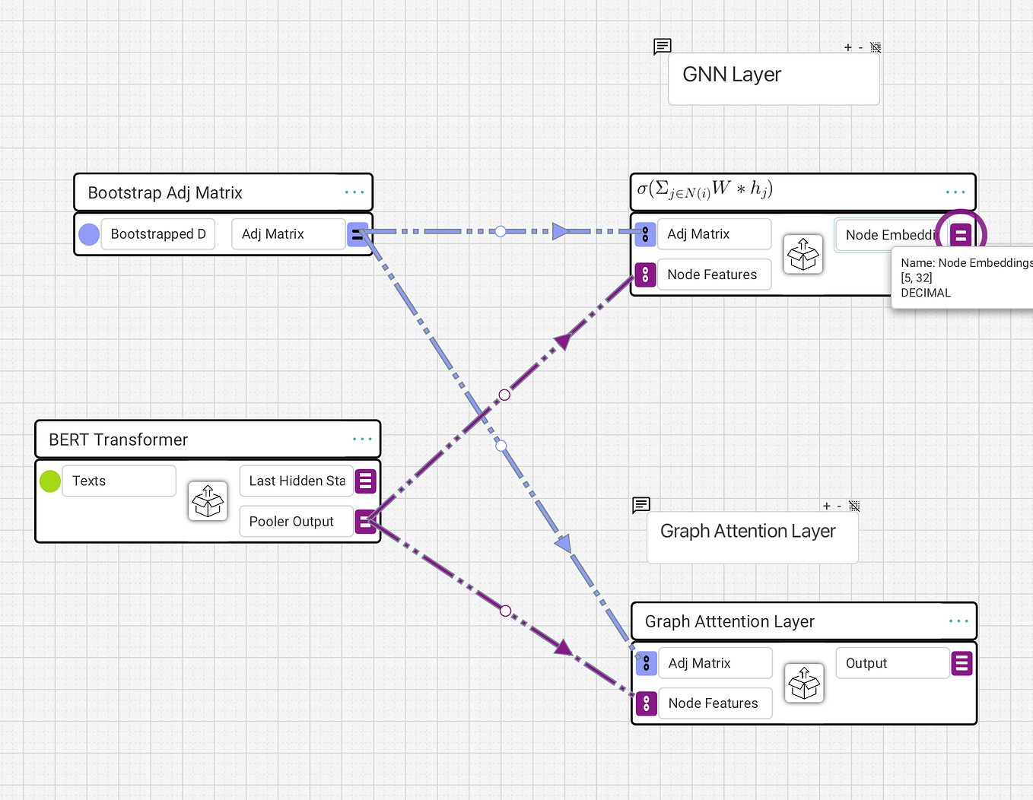
Task: Click the blue Adj Matrix input port on Graph Atttention Layer
Action: point(646,663)
